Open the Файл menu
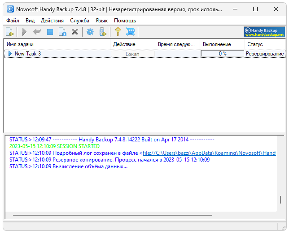The height and width of the screenshot is (234, 289). coord(13,21)
